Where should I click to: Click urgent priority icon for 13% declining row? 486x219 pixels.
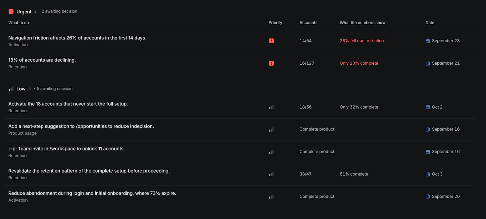click(271, 63)
